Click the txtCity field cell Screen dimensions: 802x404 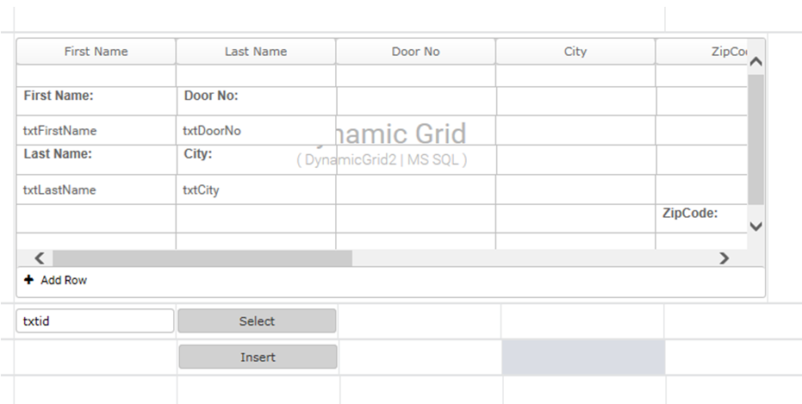click(x=201, y=190)
